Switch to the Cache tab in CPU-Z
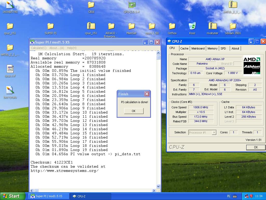266x200 pixels. tap(184, 48)
